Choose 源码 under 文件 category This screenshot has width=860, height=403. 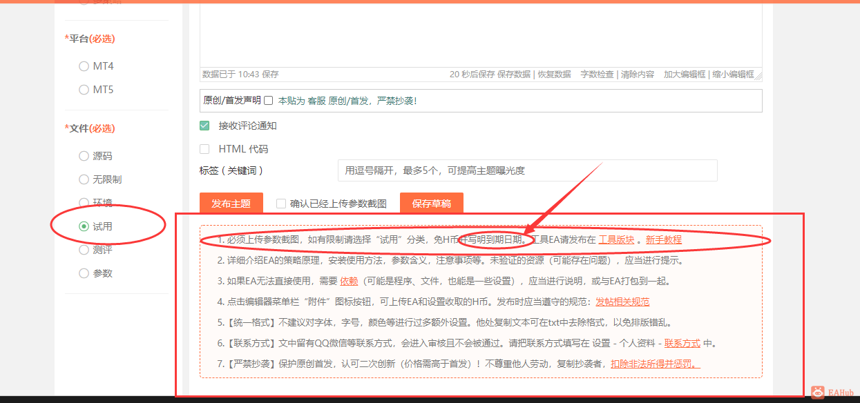click(x=84, y=155)
